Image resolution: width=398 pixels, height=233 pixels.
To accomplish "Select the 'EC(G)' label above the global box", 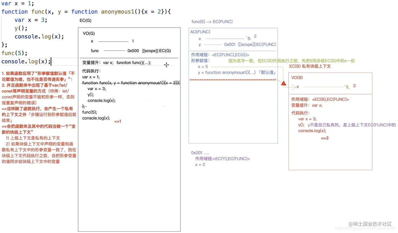I will click(x=85, y=20).
